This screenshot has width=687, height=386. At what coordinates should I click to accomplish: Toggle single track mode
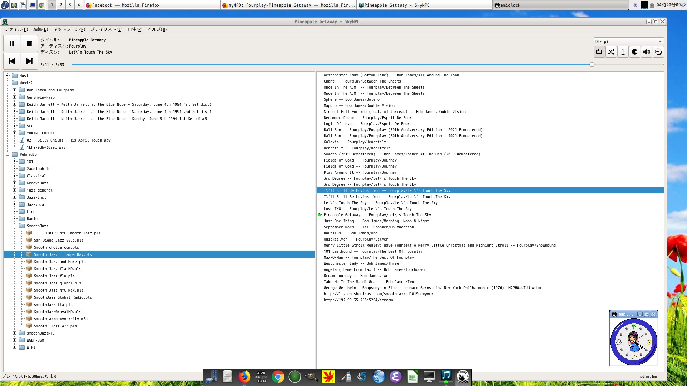[x=623, y=52]
